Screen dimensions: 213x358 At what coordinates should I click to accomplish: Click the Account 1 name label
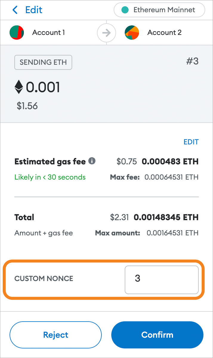pyautogui.click(x=48, y=33)
